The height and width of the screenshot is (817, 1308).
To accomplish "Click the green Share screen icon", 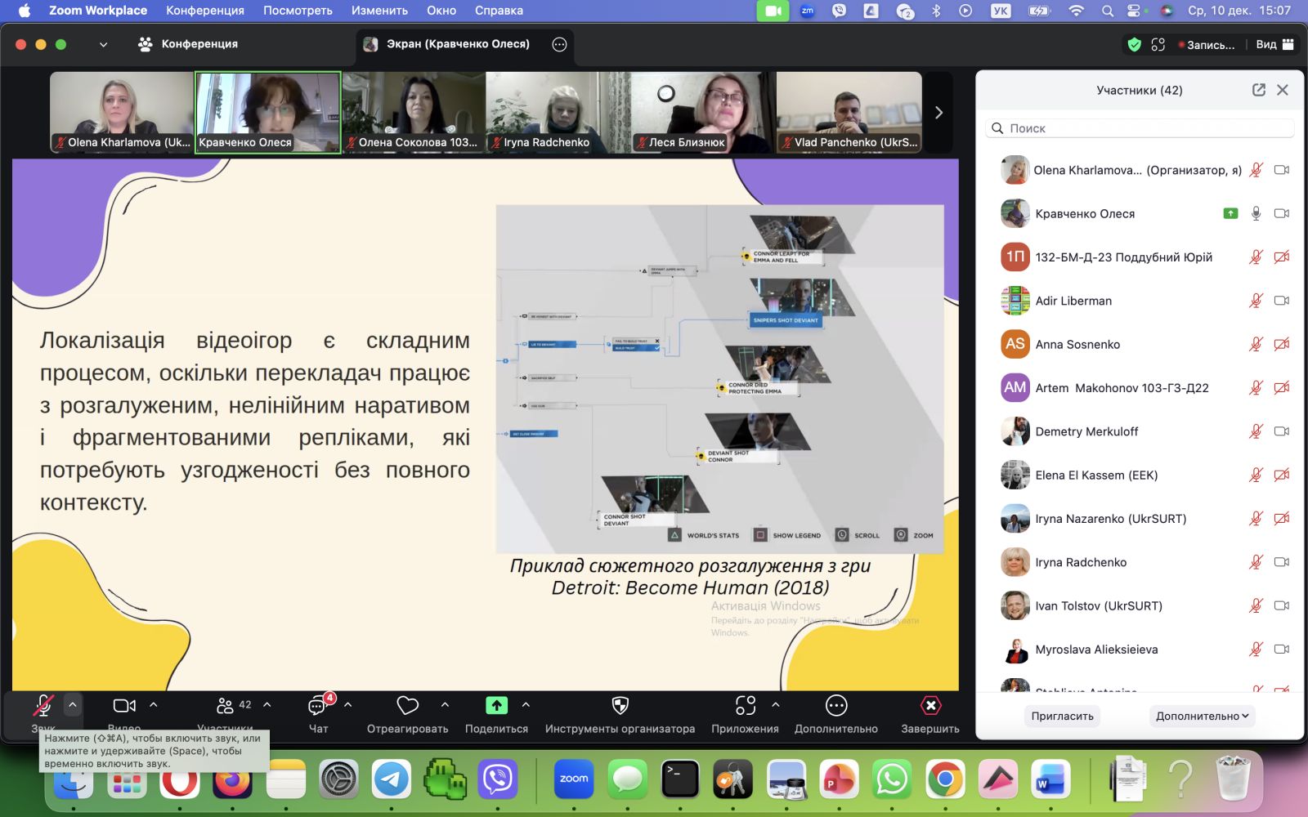I will [496, 706].
